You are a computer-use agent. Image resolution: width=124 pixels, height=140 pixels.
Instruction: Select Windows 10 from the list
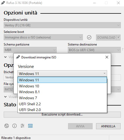point(62,86)
